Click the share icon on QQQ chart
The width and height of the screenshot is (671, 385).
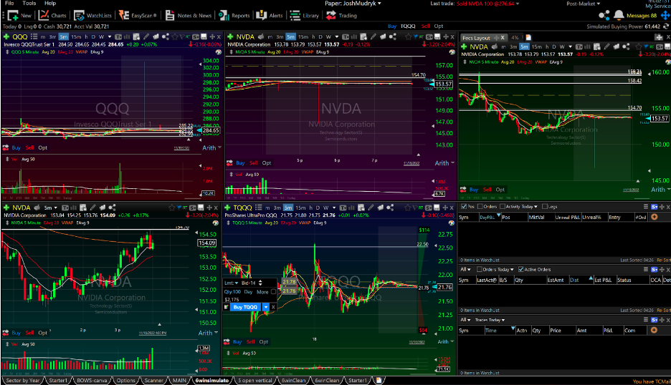click(x=165, y=36)
